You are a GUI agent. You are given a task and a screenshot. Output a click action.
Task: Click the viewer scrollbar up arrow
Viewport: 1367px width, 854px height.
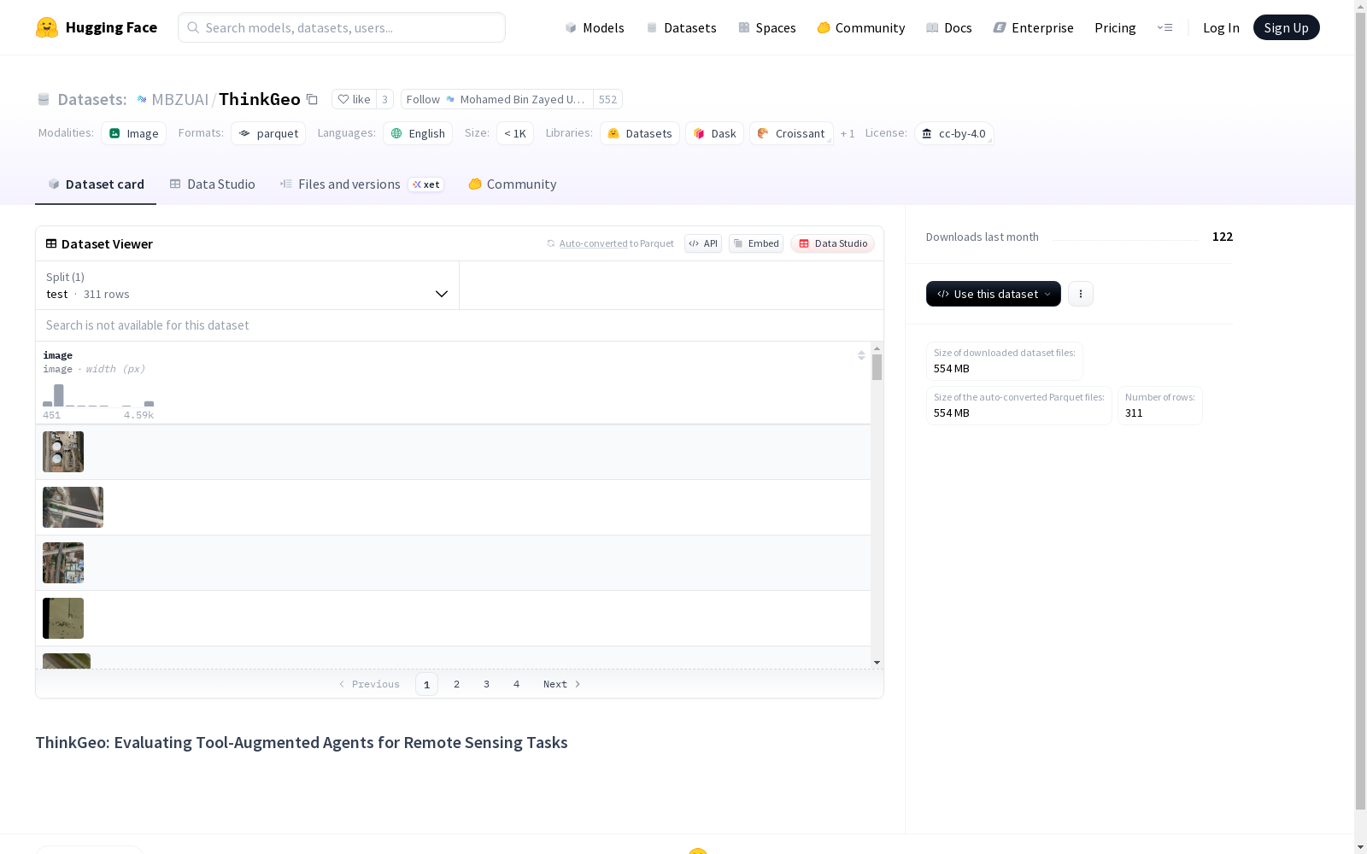877,348
